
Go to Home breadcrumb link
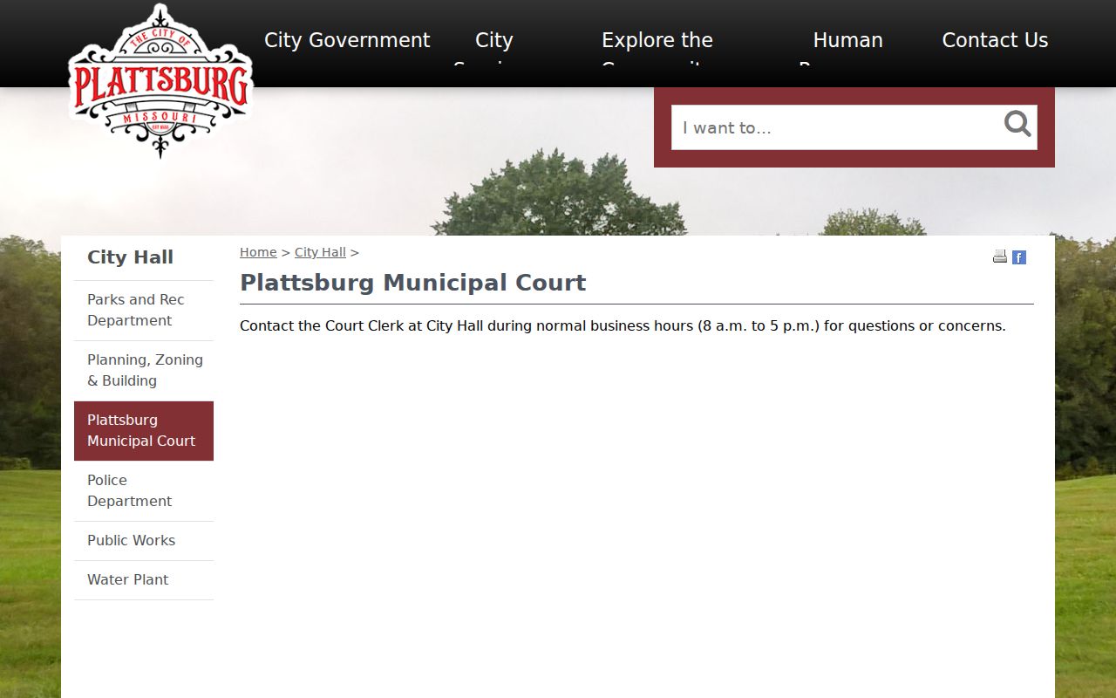coord(258,252)
